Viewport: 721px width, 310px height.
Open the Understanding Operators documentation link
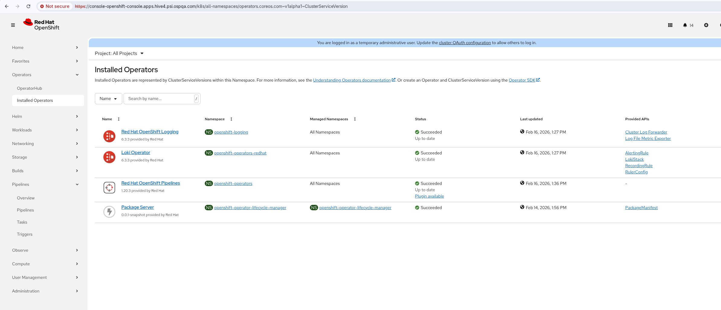point(354,80)
